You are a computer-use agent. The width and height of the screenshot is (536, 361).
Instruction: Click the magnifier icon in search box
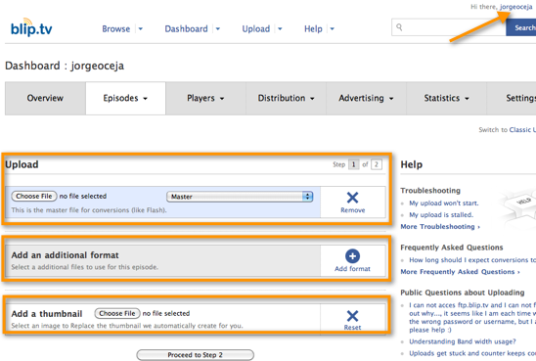pos(399,27)
